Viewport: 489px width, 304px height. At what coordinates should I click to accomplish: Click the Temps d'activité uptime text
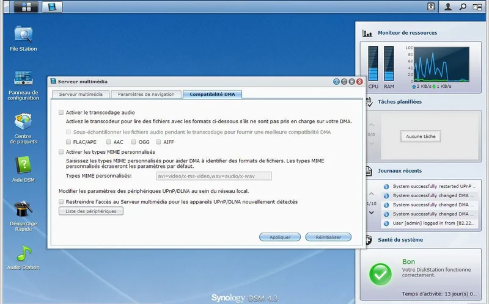coord(439,294)
